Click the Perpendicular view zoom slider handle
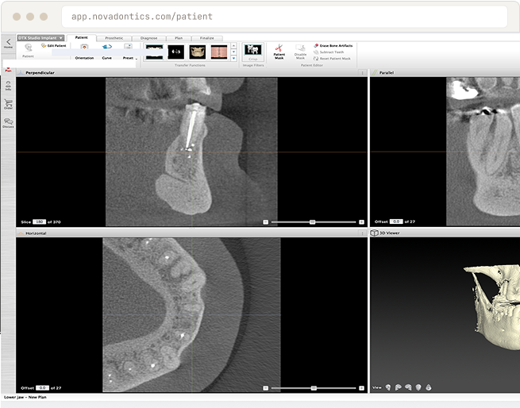The height and width of the screenshot is (408, 520). 312,222
